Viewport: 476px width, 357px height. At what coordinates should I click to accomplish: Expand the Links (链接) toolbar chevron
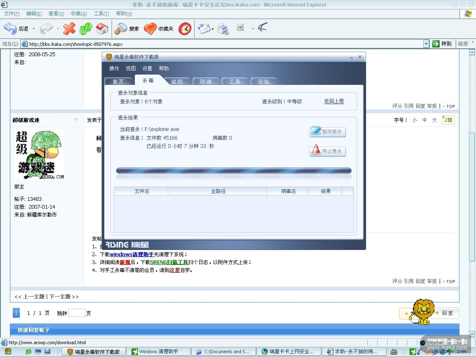coord(473,43)
